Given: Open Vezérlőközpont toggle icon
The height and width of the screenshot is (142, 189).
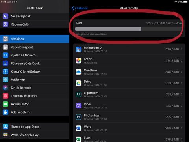Looking at the screenshot, I should pyautogui.click(x=6, y=47).
